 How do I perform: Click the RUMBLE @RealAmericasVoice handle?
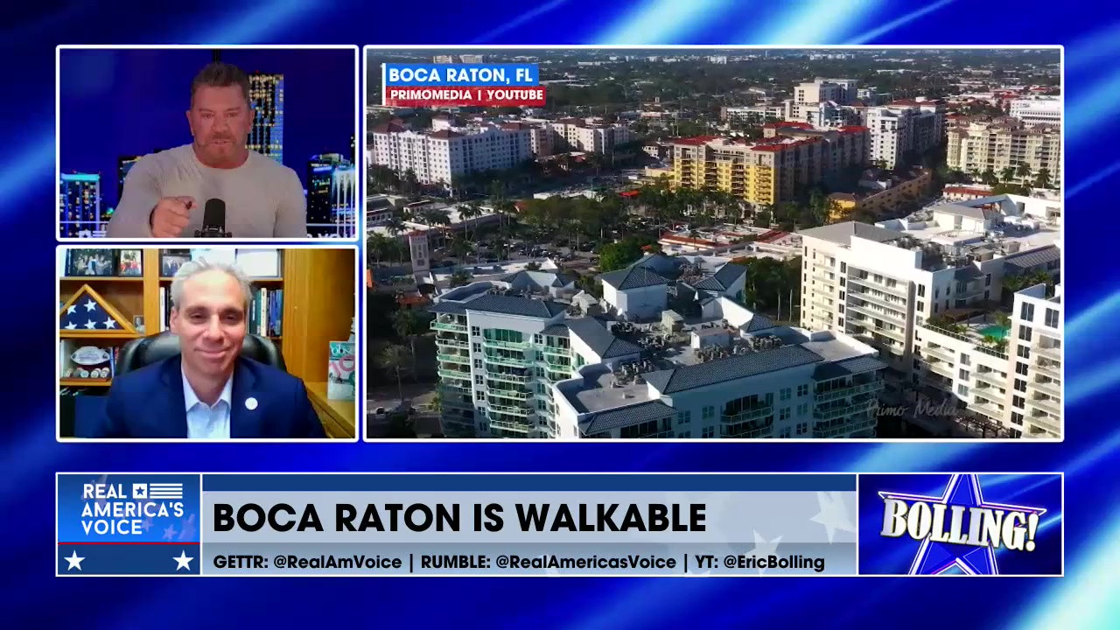[x=548, y=562]
